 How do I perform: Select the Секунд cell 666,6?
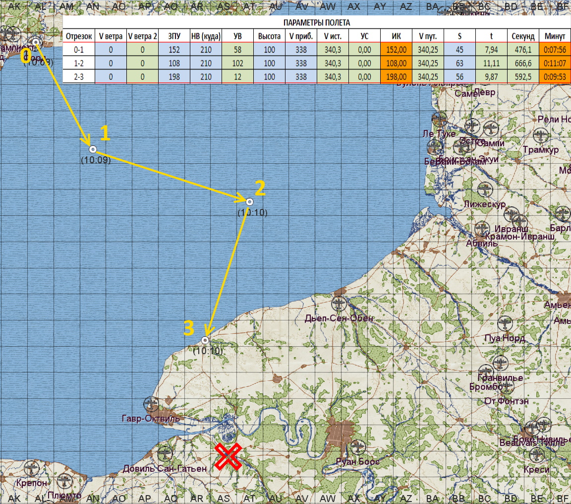click(523, 63)
